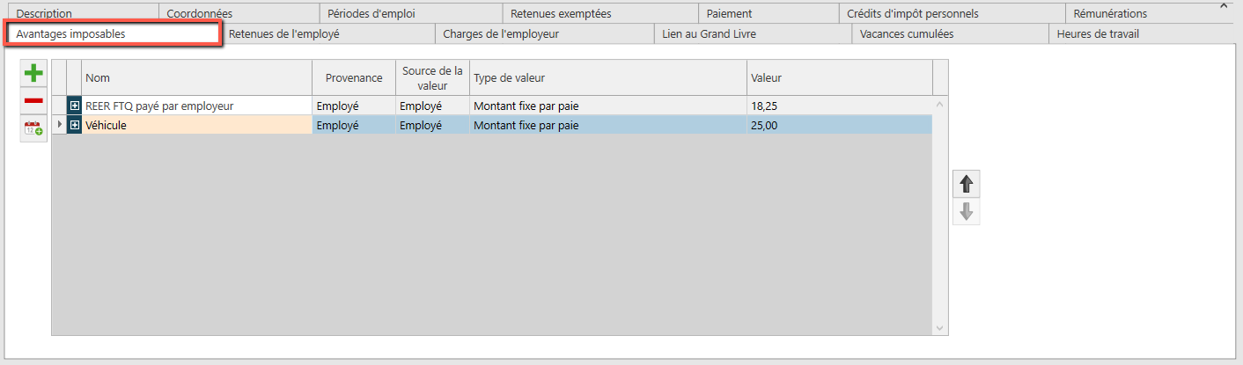Click grid scrollbar up arrow
Screen dimensions: 1243x365
(x=940, y=104)
